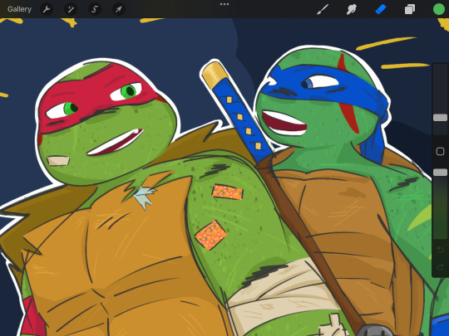This screenshot has height=336, width=449.
Task: Open the Actions wrench menu
Action: [47, 9]
